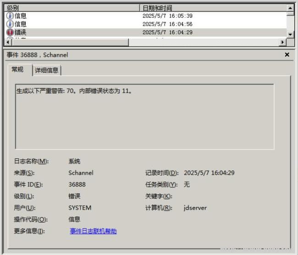Click the first 信息 level label
Image resolution: width=298 pixels, height=255 pixels.
point(21,16)
